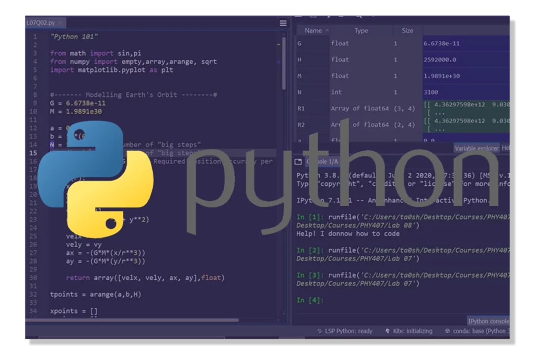
Task: Click value cell 1.9891e+30
Action: click(466, 76)
